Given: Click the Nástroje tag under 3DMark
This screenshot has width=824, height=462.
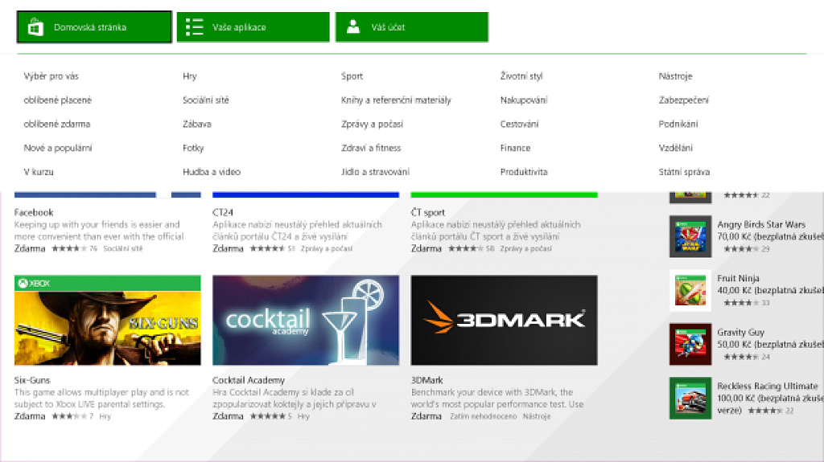Looking at the screenshot, I should pos(537,416).
